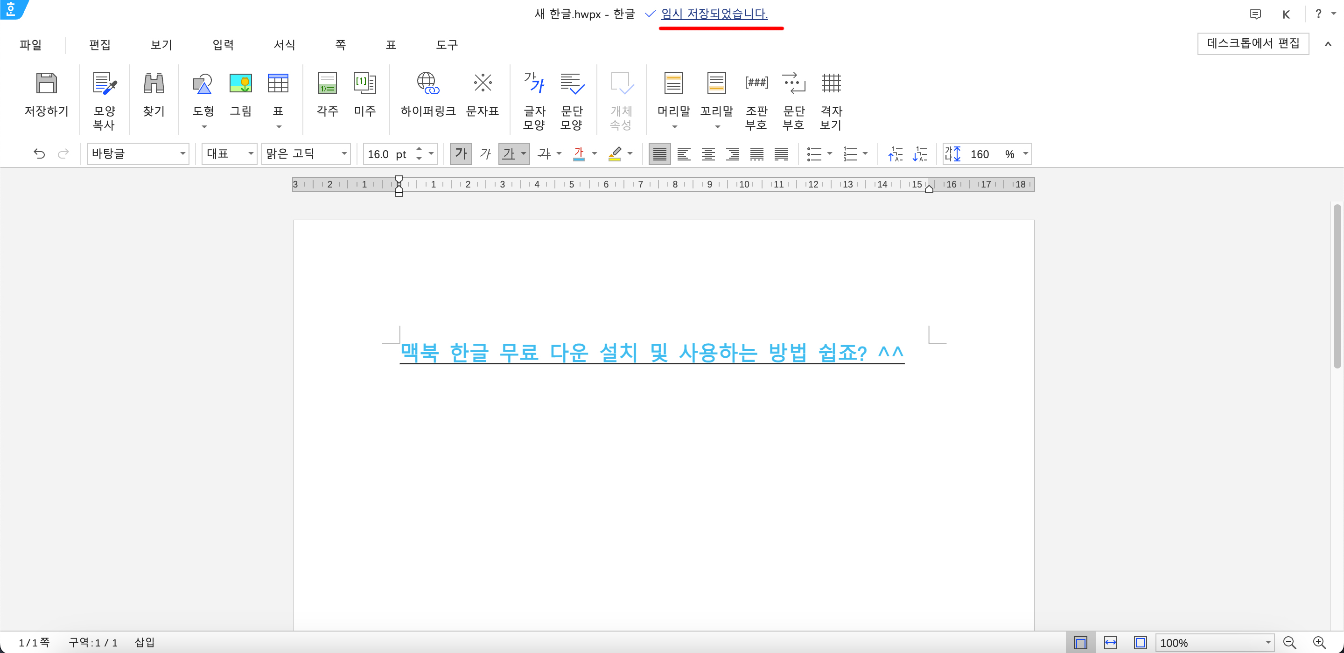Open the Character Map (문자표) icon
Screen dimensions: 1344x653
[x=483, y=83]
